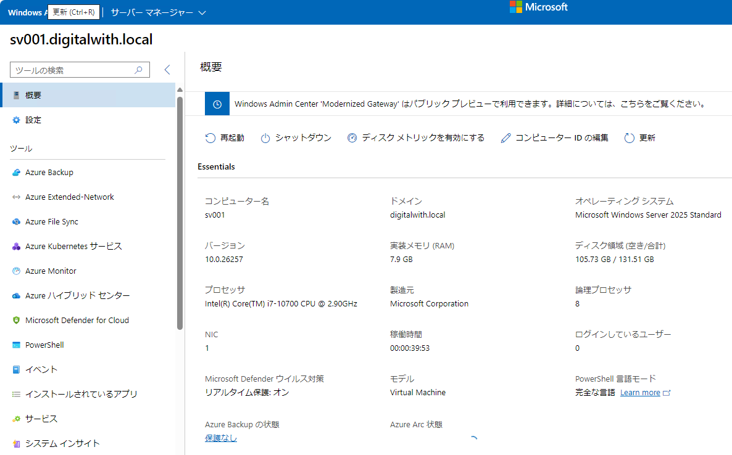Click Azure ハイブリッド センター cloud icon
The width and height of the screenshot is (732, 455).
(16, 295)
